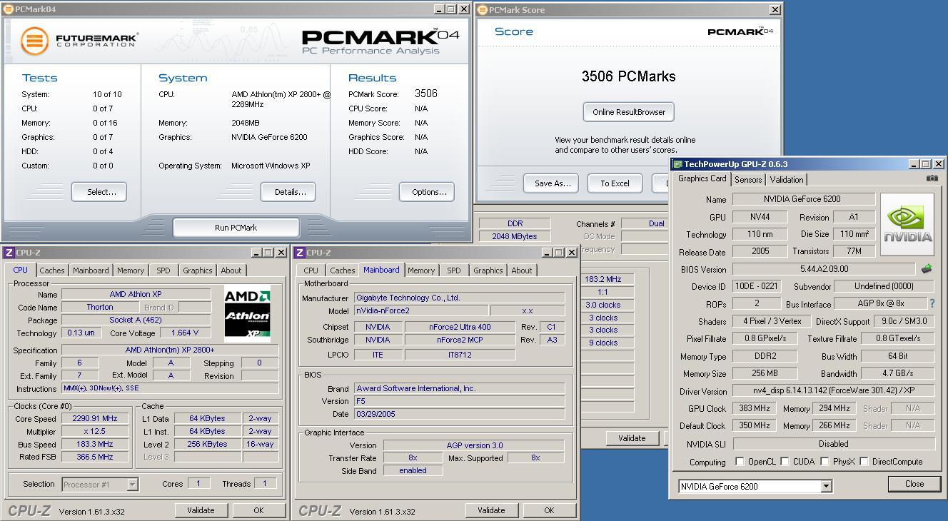Click the Futuremark Corporation logo
The width and height of the screenshot is (948, 521).
79,41
